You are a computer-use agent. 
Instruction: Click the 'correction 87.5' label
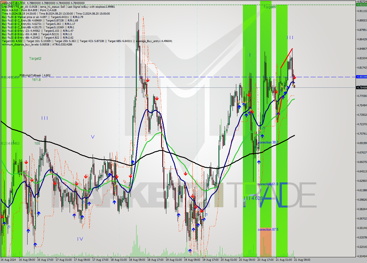[268, 230]
